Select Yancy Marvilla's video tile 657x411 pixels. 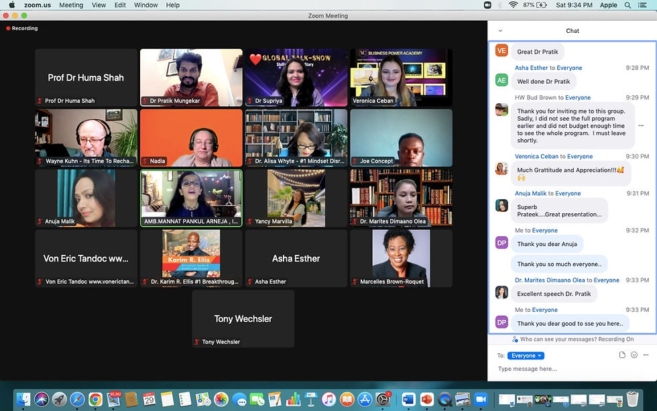(296, 198)
